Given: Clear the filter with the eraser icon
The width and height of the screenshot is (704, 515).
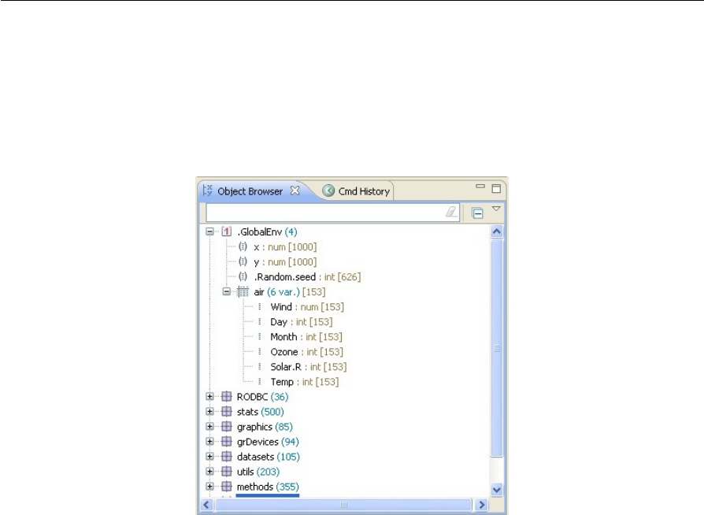Looking at the screenshot, I should point(451,212).
